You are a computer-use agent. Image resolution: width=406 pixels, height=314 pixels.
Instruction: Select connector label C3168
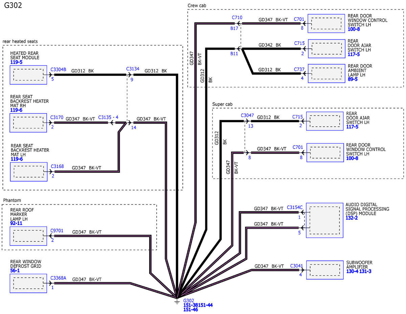click(x=57, y=166)
